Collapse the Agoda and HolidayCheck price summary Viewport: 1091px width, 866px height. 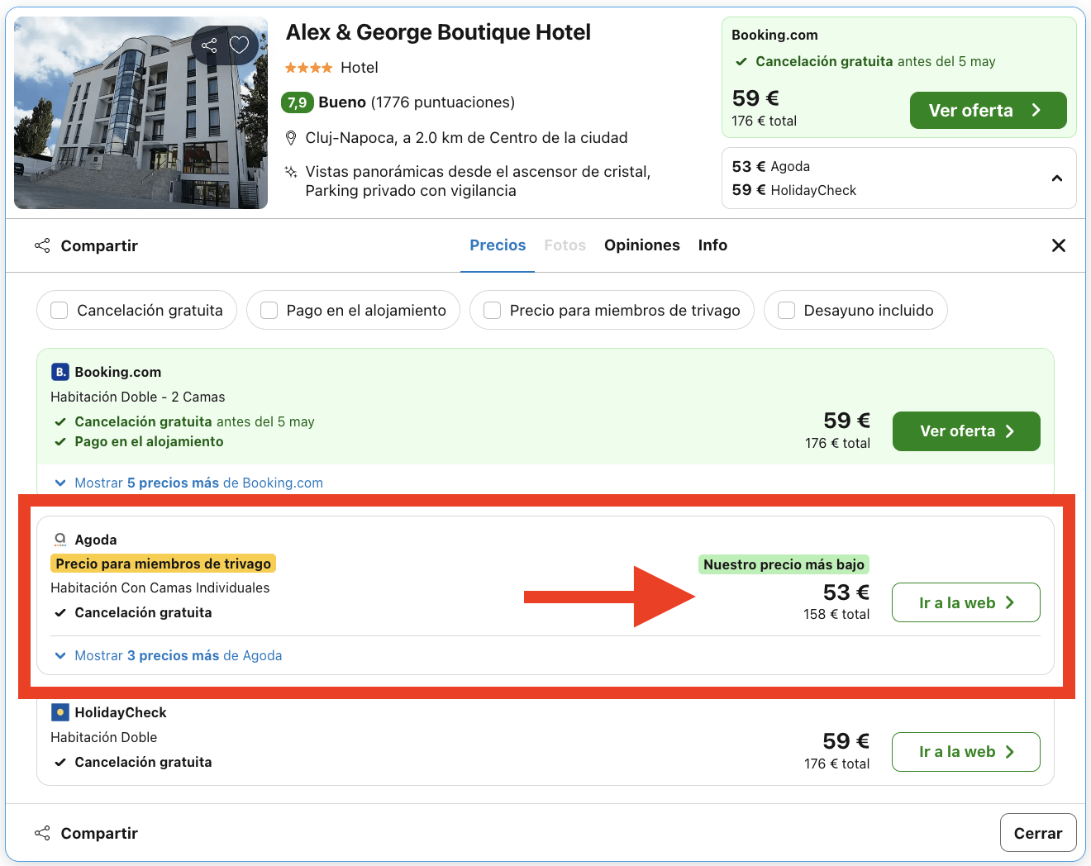(1056, 178)
